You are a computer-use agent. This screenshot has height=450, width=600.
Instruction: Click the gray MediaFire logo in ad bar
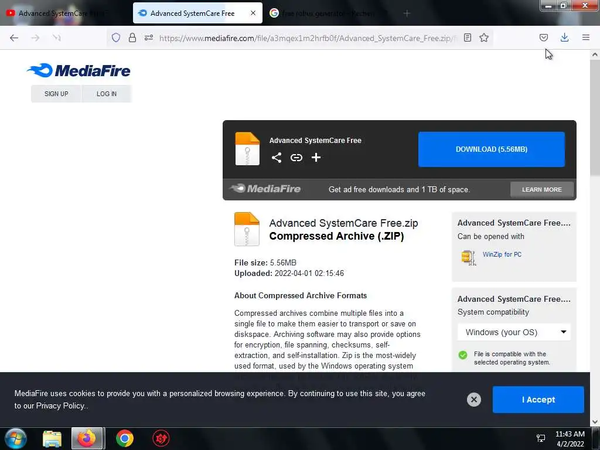(265, 189)
